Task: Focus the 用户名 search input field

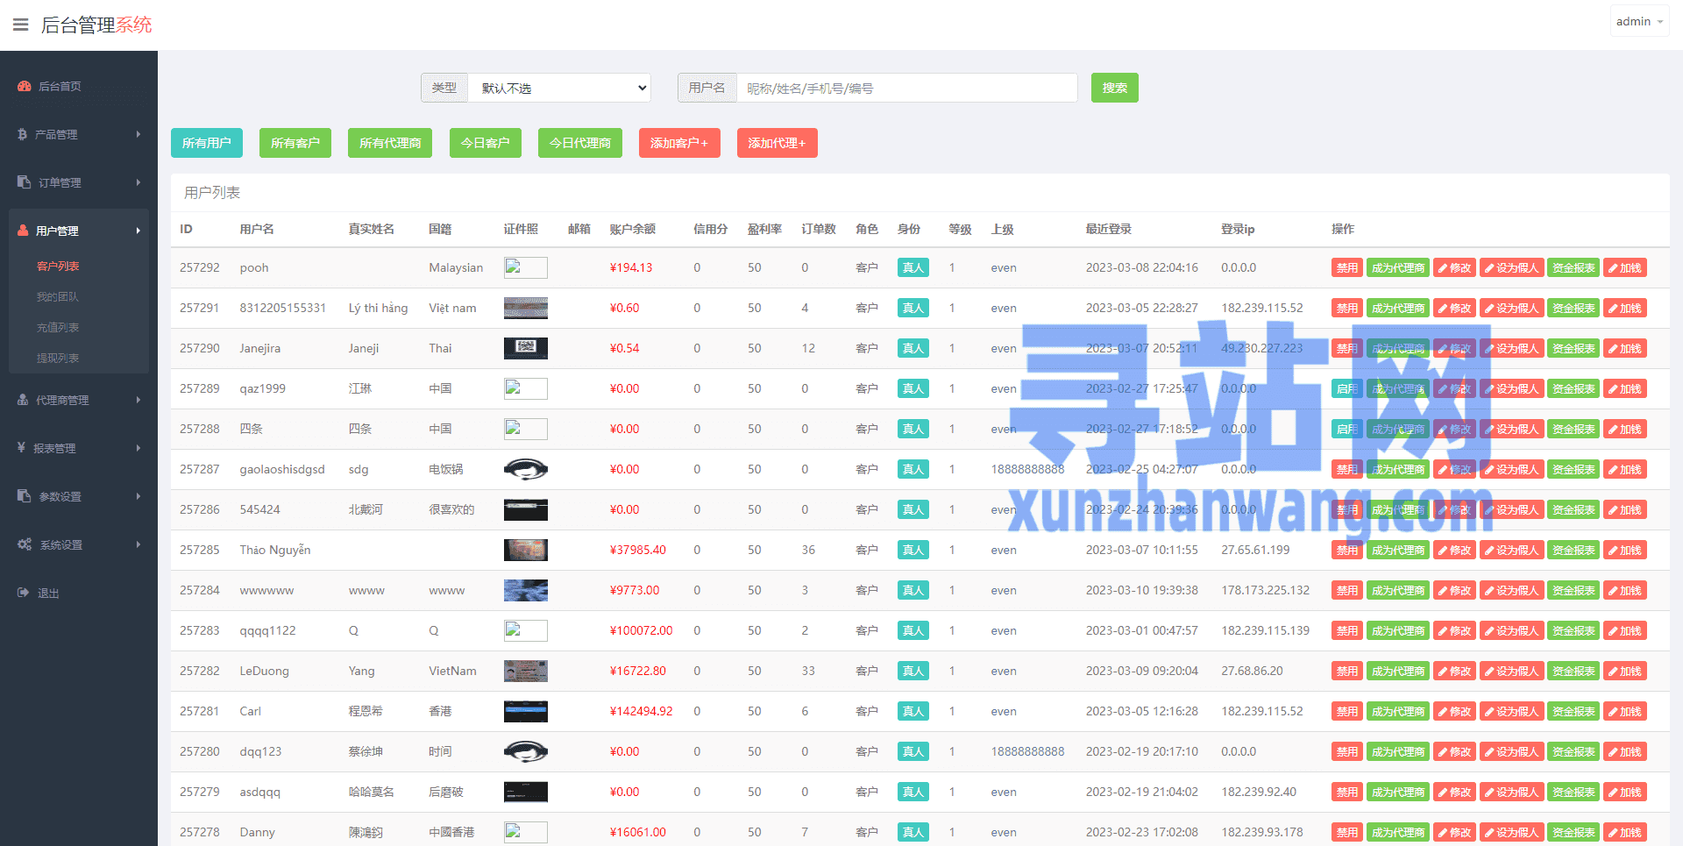Action: tap(906, 88)
